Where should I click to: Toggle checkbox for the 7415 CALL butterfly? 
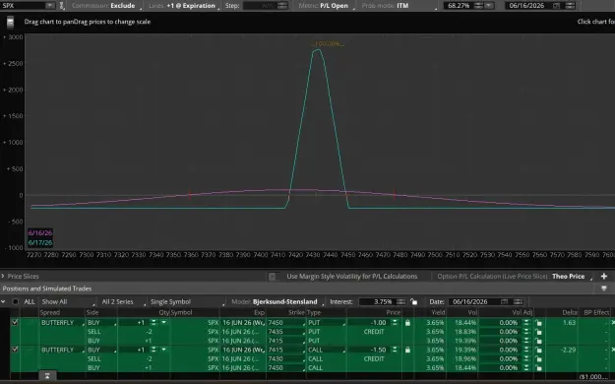(x=15, y=350)
